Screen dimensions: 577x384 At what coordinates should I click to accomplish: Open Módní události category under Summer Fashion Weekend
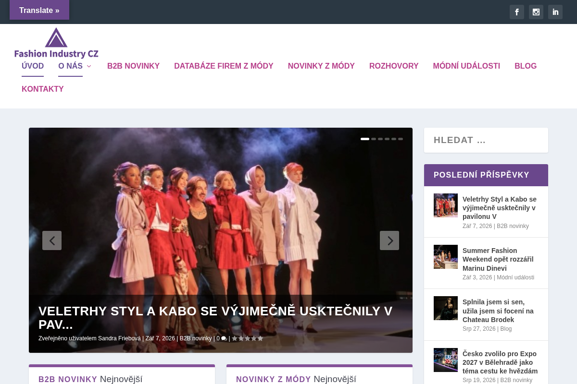(515, 277)
